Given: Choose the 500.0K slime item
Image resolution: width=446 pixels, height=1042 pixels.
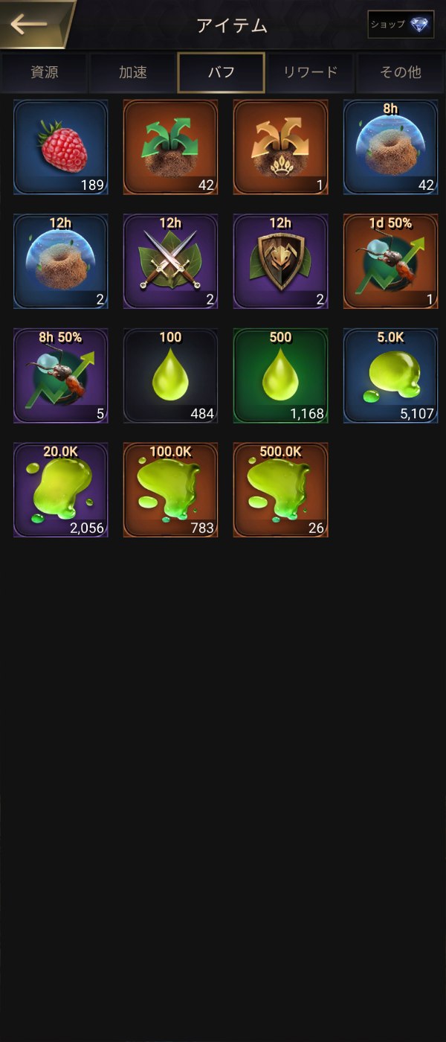Looking at the screenshot, I should point(281,490).
